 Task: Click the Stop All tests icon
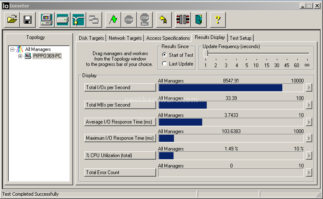[145, 20]
